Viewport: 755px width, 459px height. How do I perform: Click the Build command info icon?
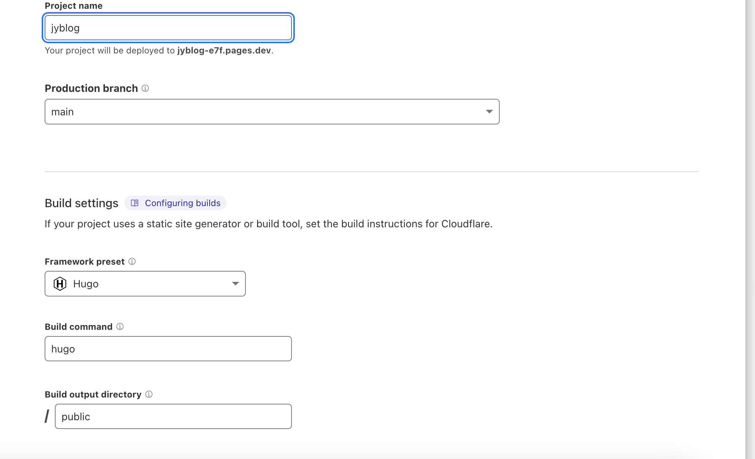click(x=120, y=326)
